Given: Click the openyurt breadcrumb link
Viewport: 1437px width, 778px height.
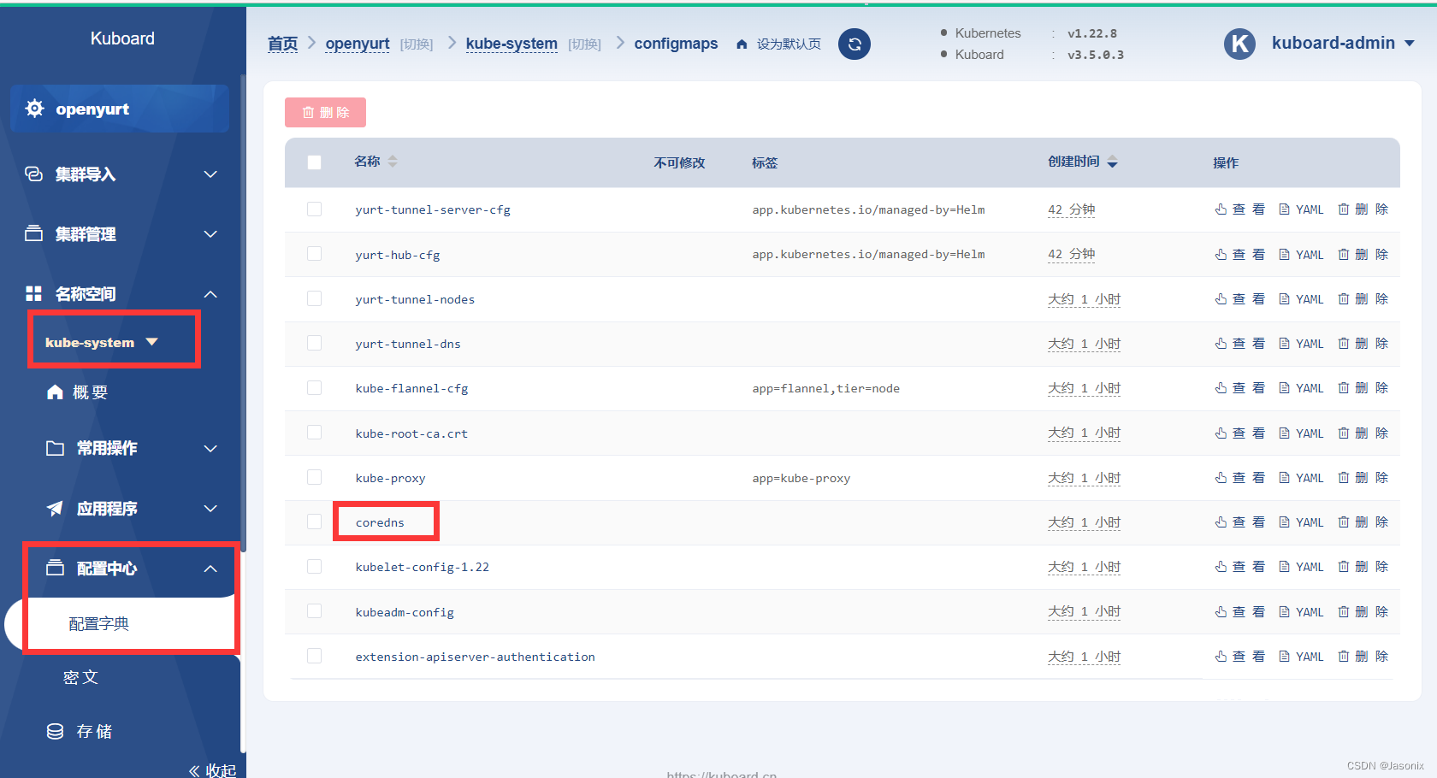Looking at the screenshot, I should 358,44.
